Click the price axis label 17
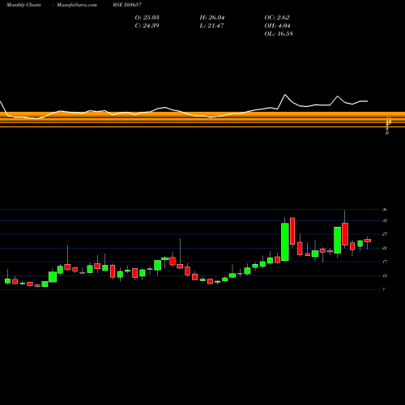Viewport: 405px width, 405px height. (x=385, y=262)
